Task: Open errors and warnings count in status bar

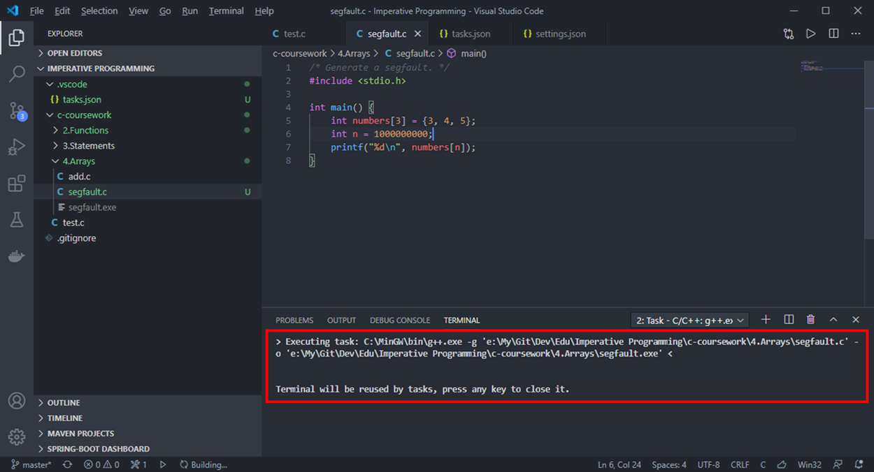Action: tap(101, 464)
